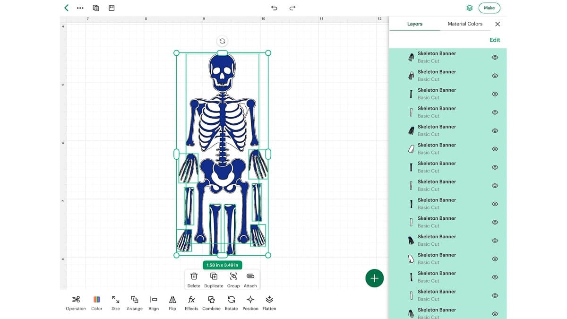Viewport: 567px width, 319px height.
Task: Click the Make button
Action: 489,8
